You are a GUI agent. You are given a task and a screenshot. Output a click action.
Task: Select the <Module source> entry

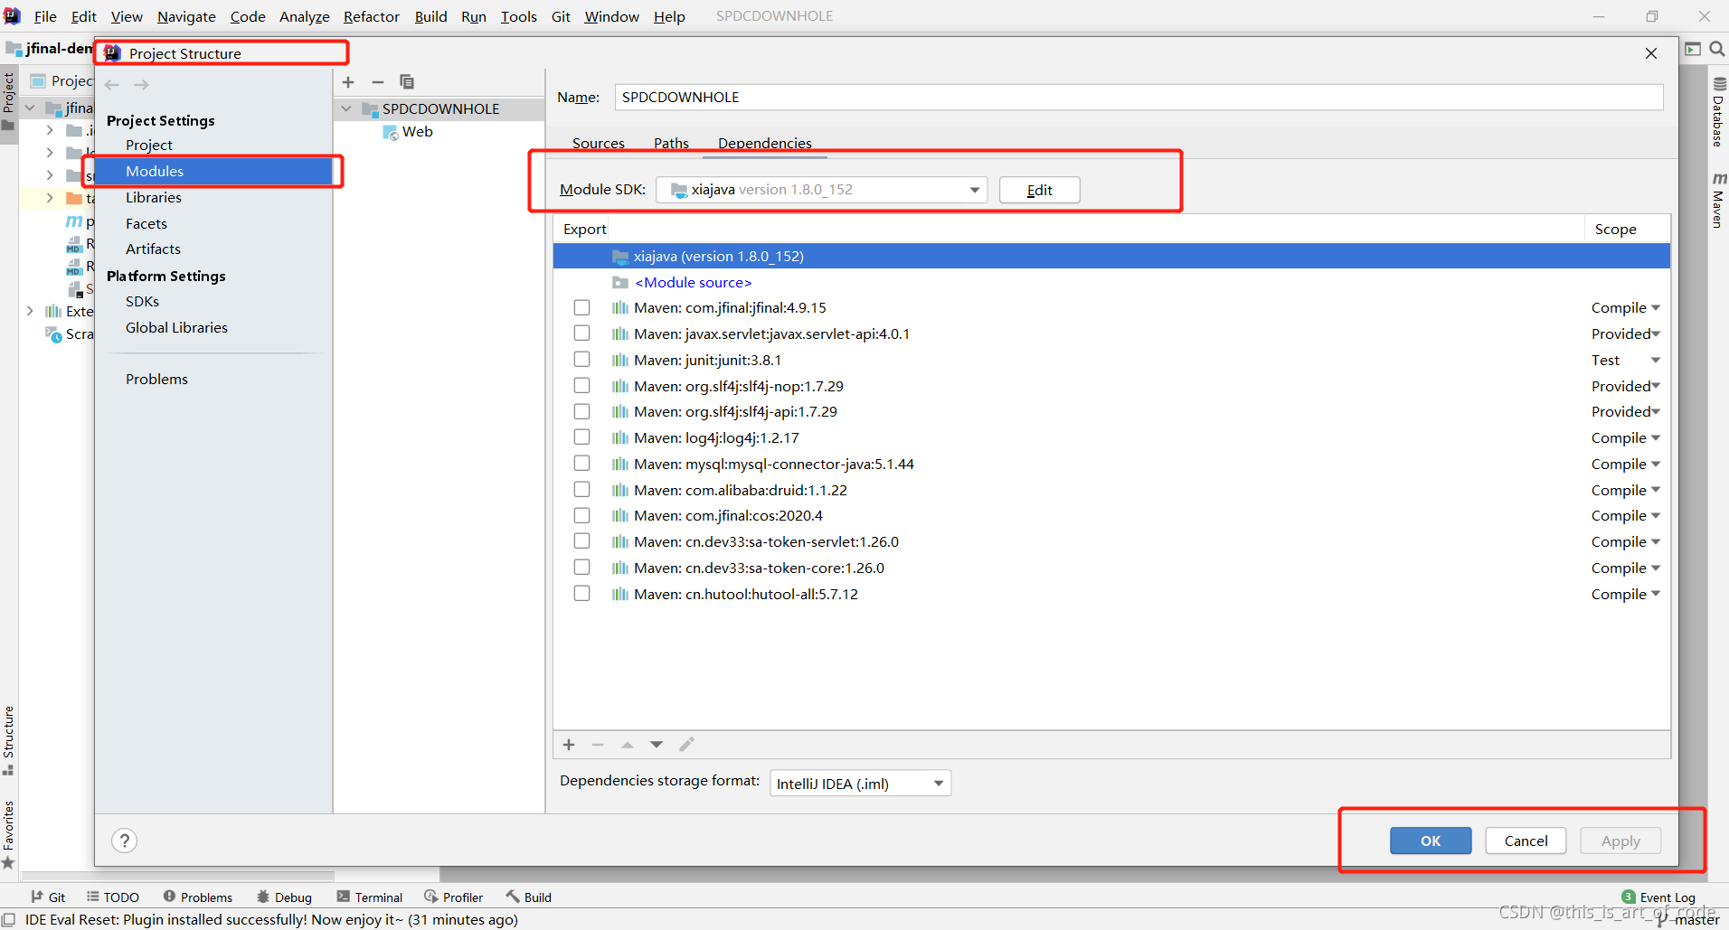693,282
